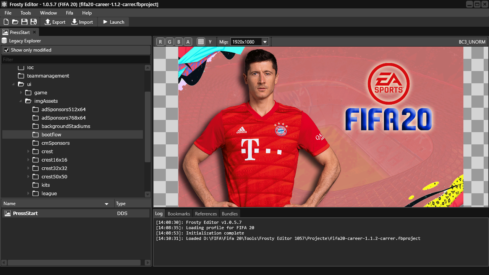Open the Help menu
The image size is (489, 275).
pos(87,13)
